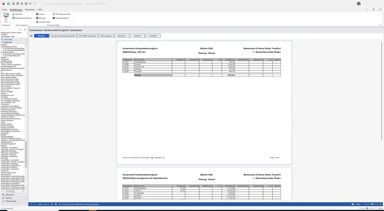Screen dimensions: 384x211
Task: Close the left navigation pane
Action: coord(25,30)
